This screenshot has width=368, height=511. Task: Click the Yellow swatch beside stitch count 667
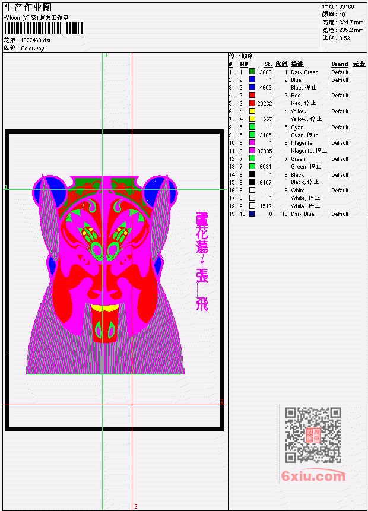pyautogui.click(x=252, y=119)
